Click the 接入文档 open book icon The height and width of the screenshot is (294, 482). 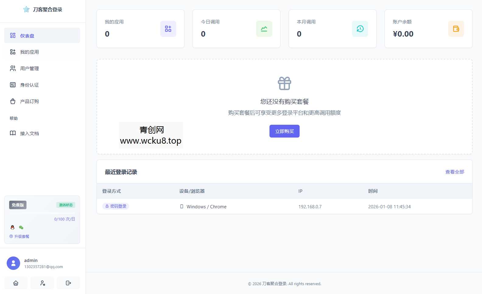pos(13,133)
